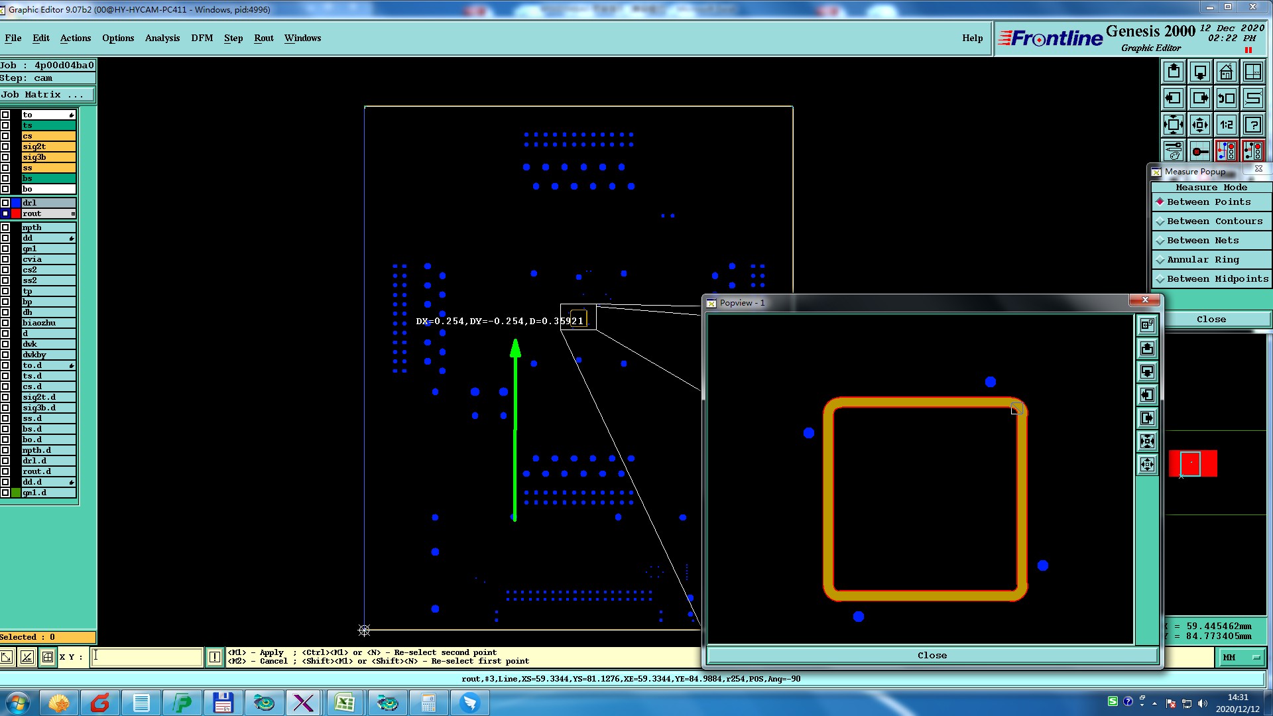Screen dimensions: 1273x716
Task: Click the zoom home icon
Action: click(1226, 72)
